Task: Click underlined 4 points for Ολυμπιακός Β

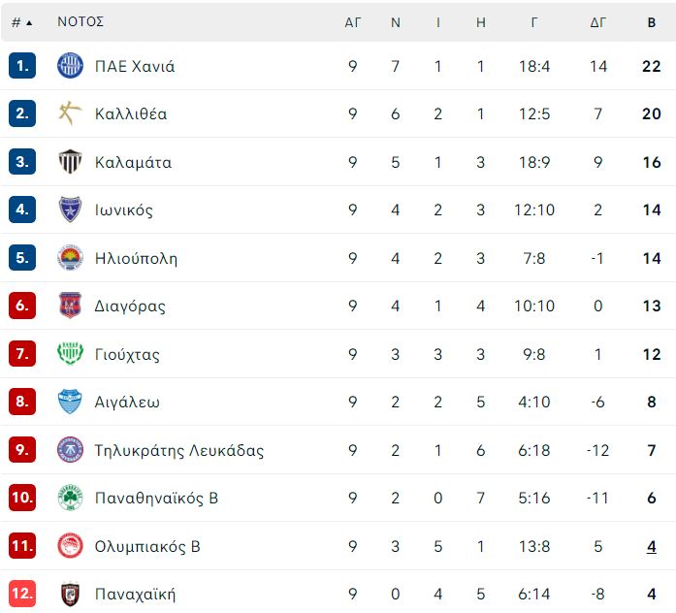Action: coord(652,546)
